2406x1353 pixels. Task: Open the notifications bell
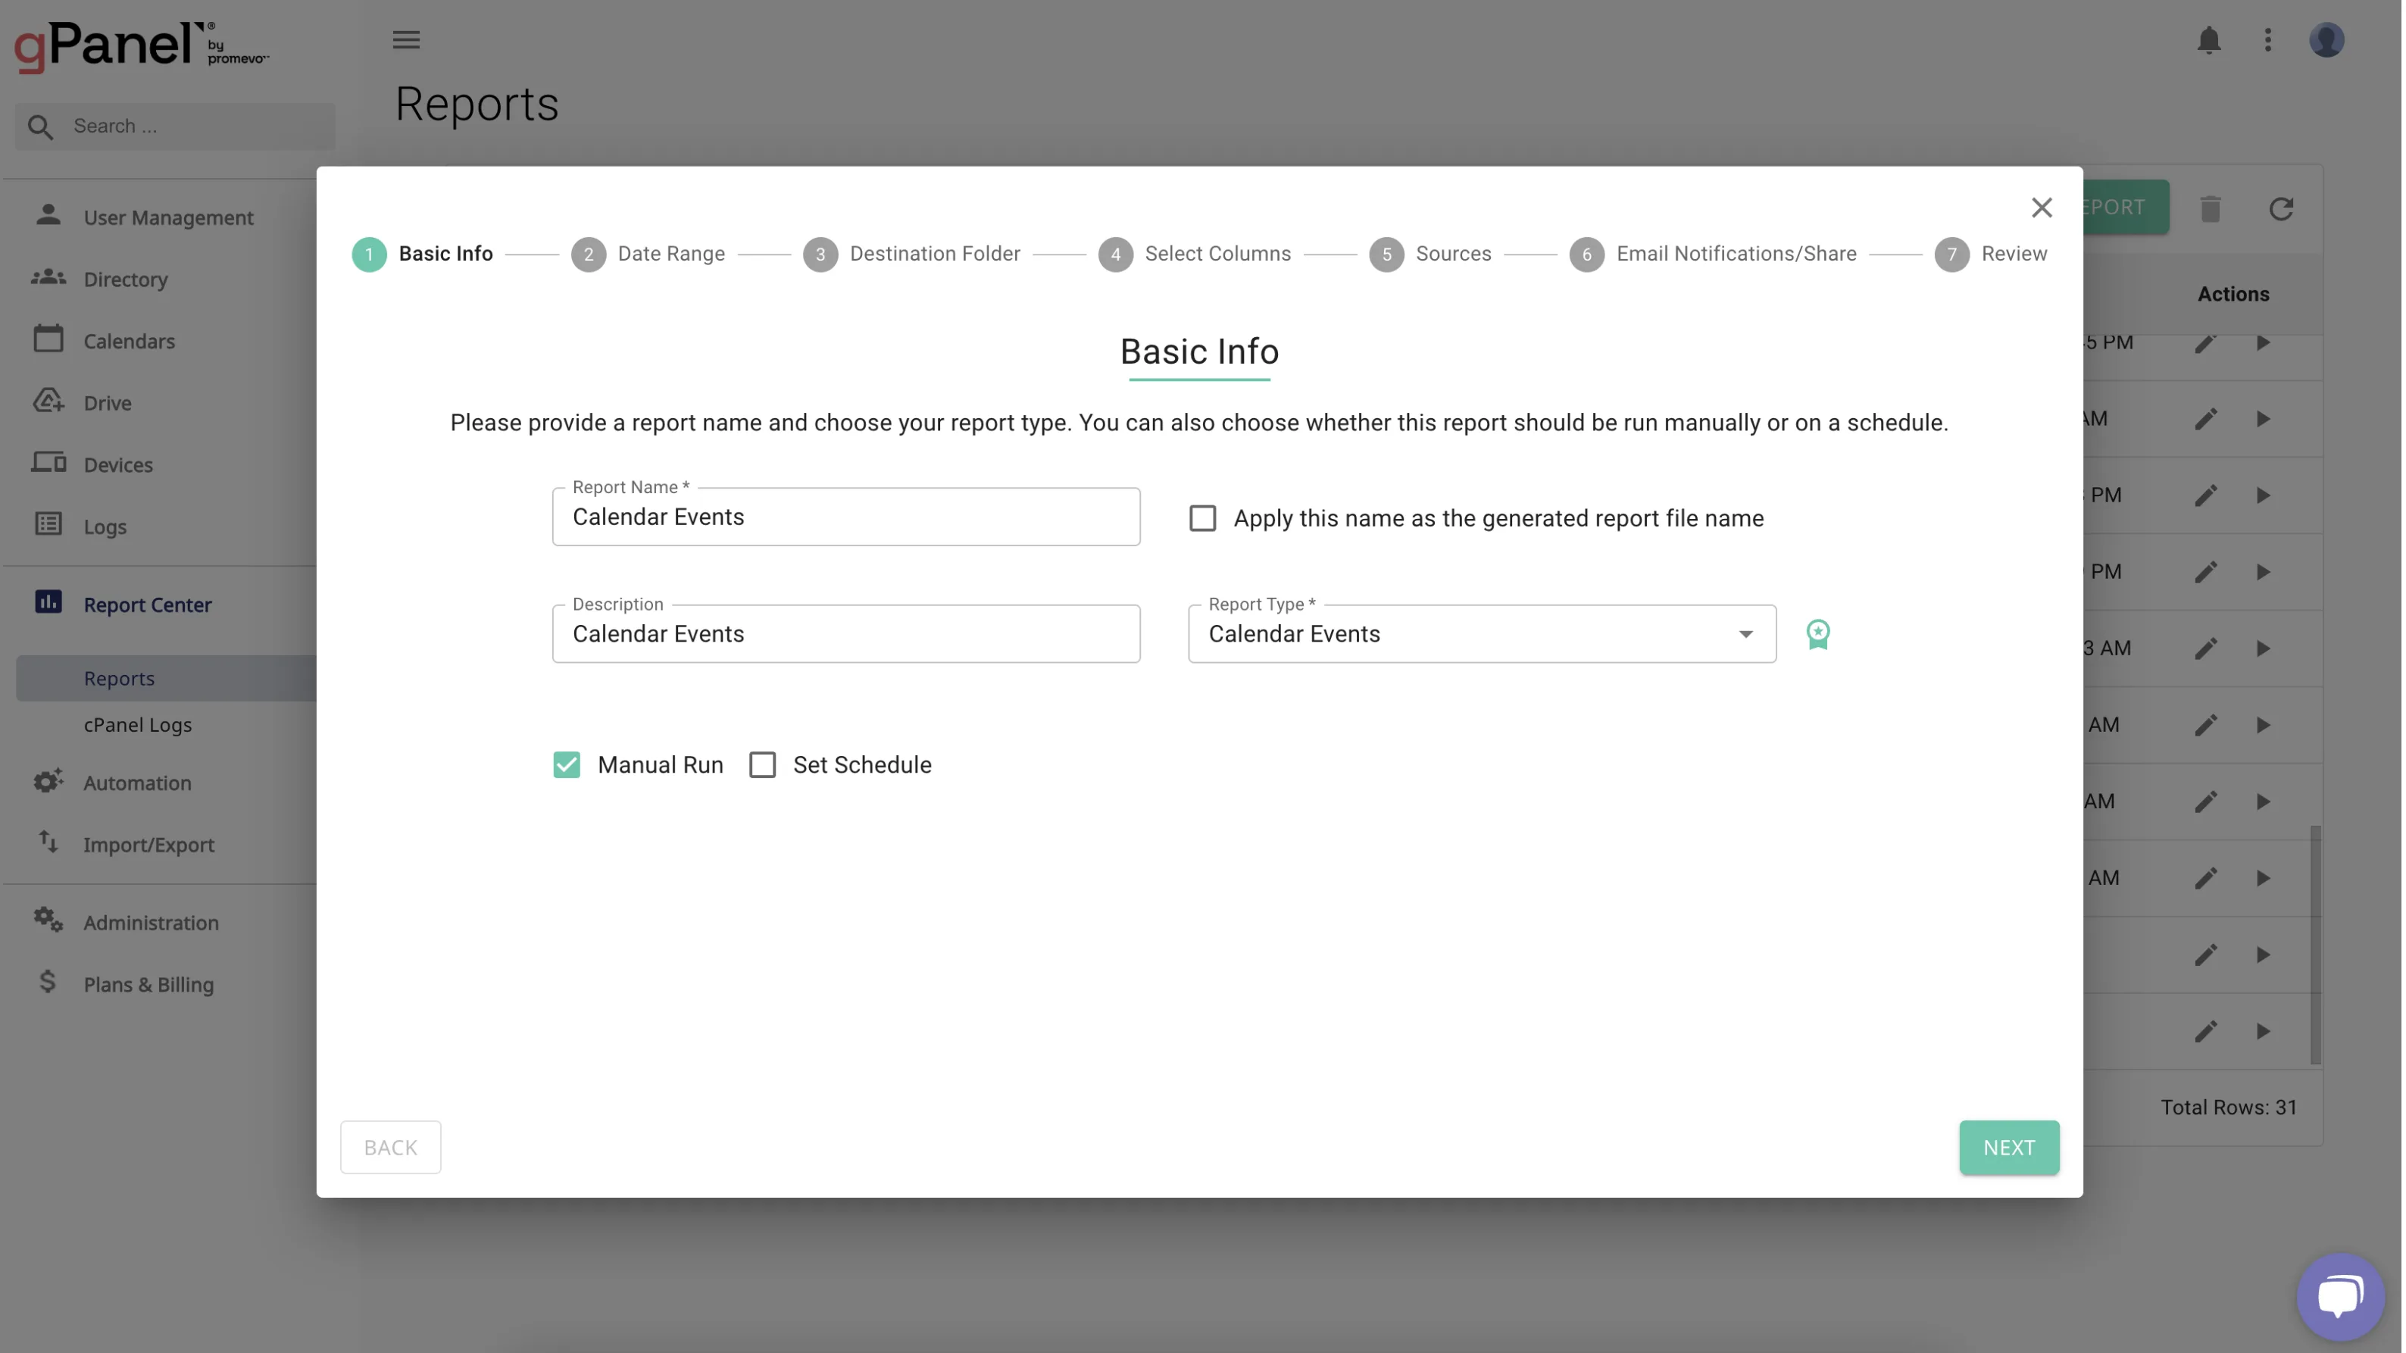click(x=2208, y=40)
